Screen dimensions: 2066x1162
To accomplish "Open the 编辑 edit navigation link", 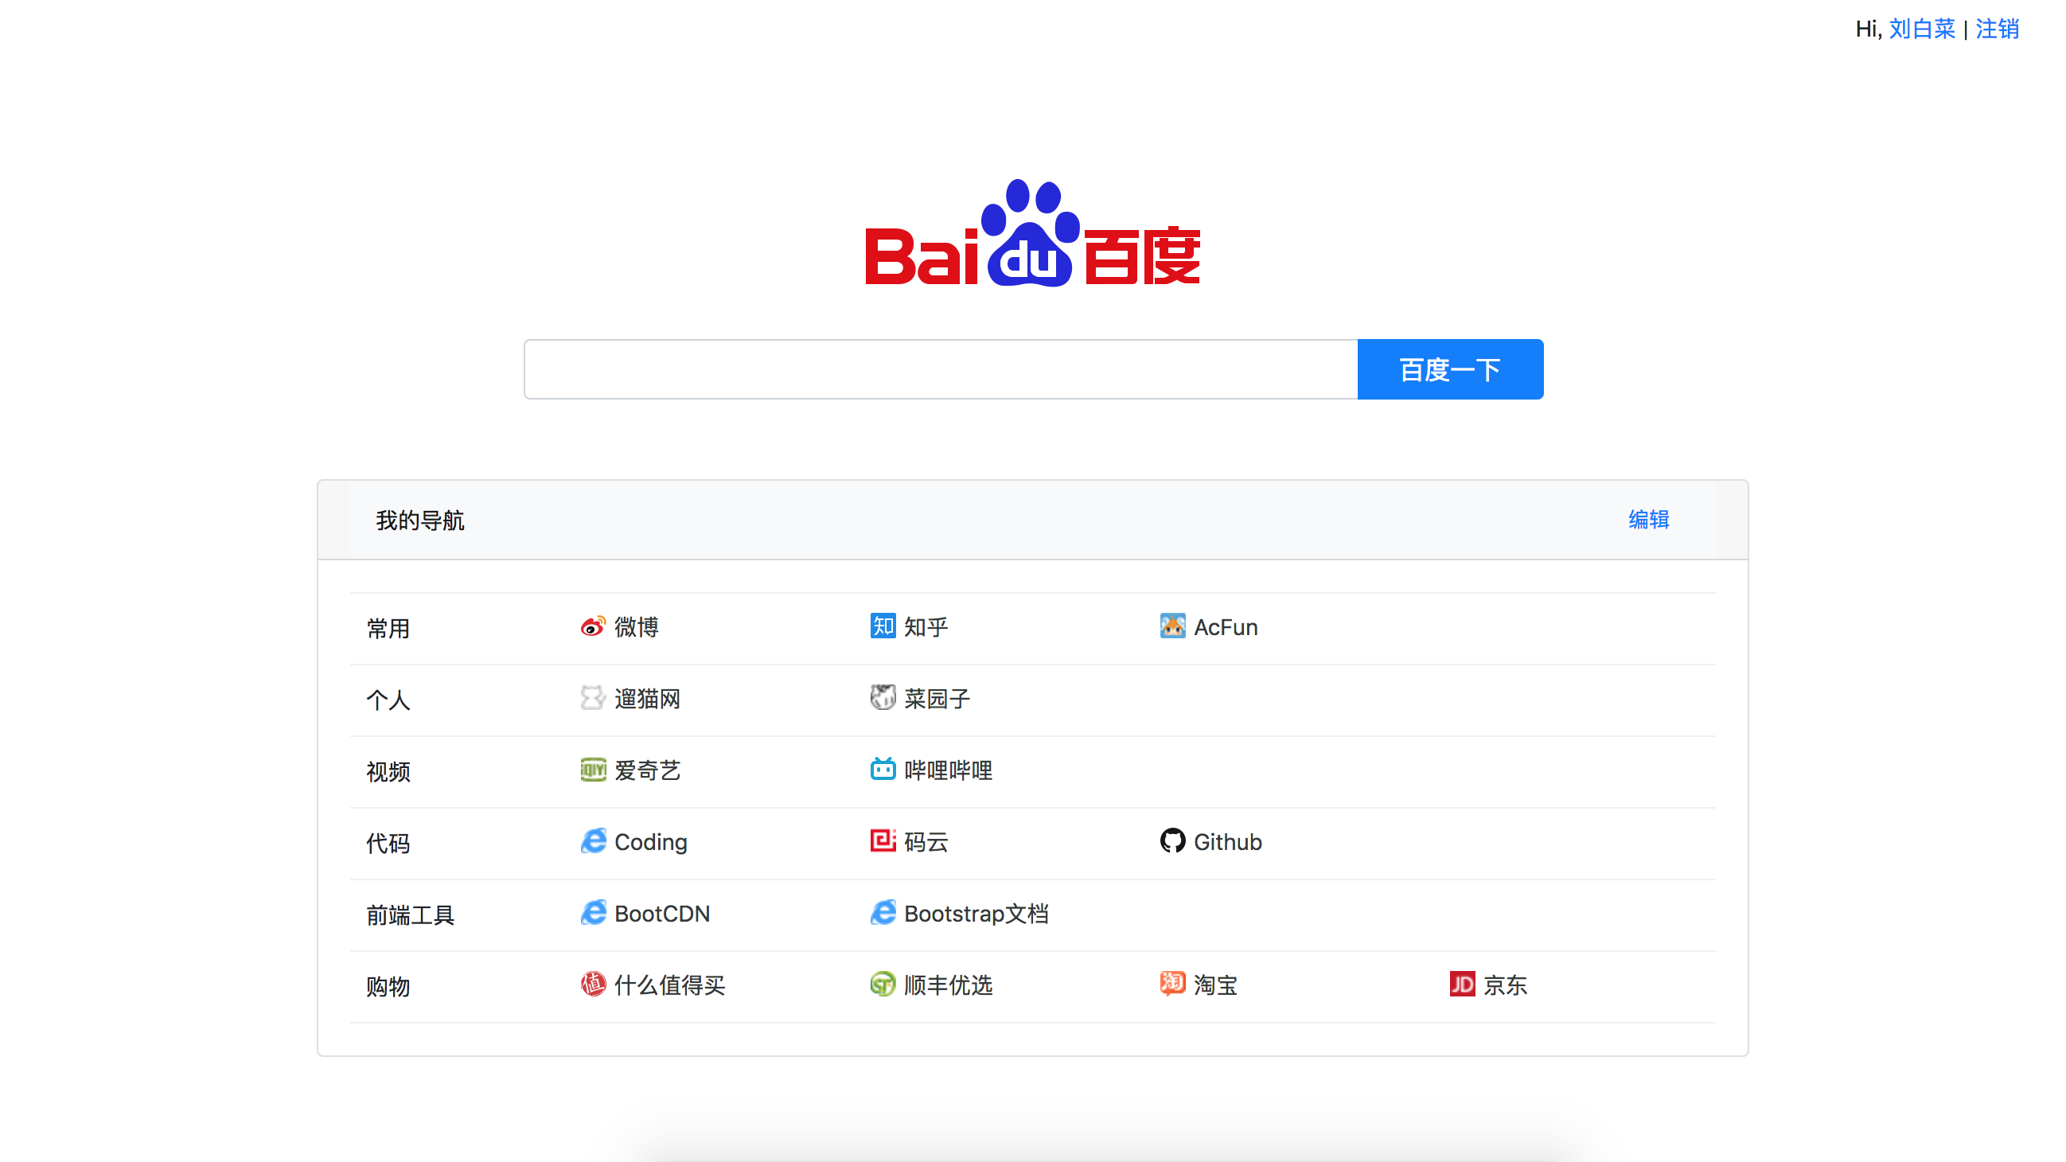I will (x=1648, y=520).
